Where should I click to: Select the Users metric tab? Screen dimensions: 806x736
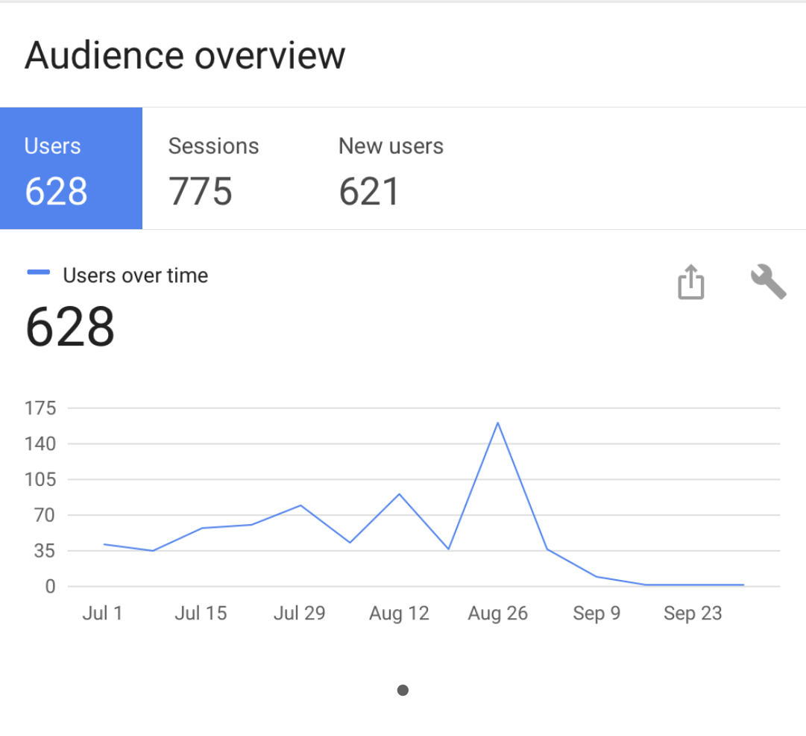coord(71,169)
